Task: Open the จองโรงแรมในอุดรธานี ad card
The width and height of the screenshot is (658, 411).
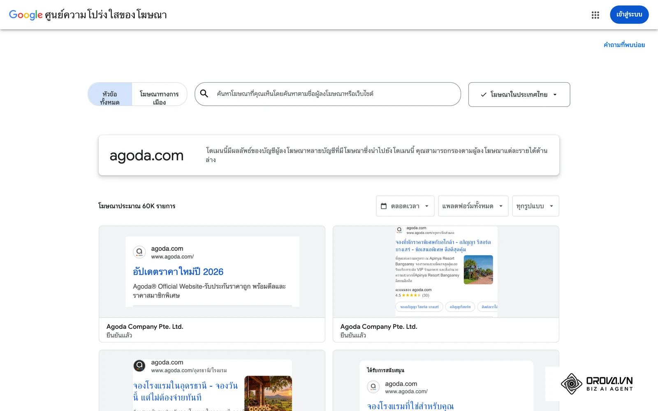Action: tap(212, 381)
